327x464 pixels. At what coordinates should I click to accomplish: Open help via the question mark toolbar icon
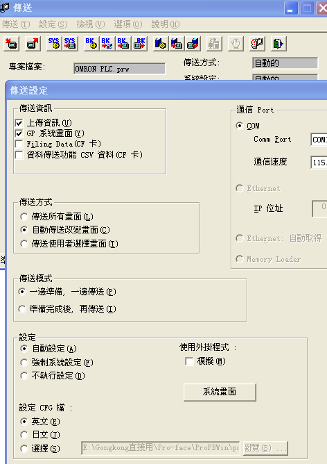257,44
